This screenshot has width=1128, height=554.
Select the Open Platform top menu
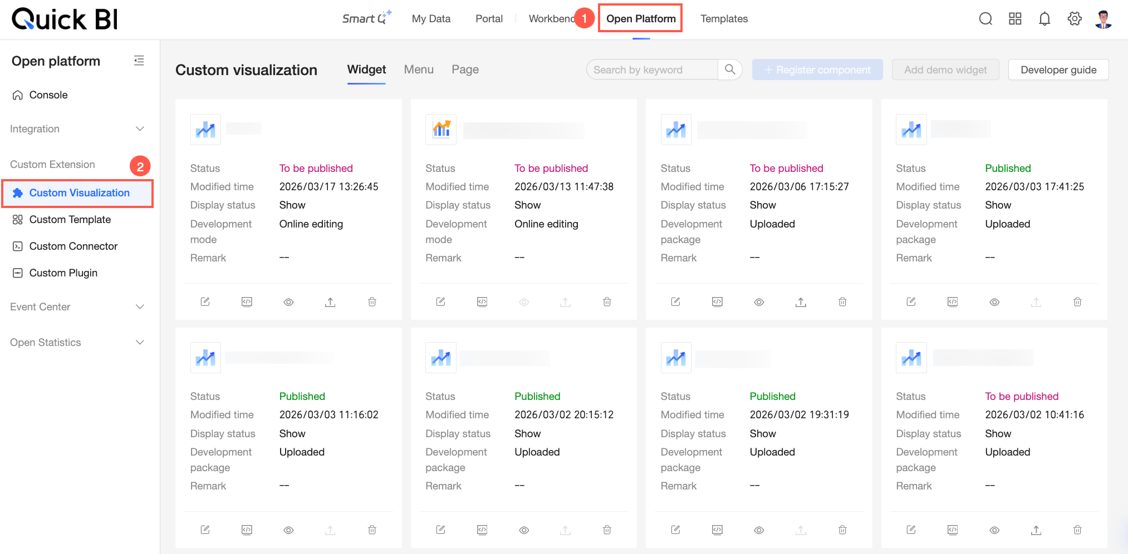(641, 18)
